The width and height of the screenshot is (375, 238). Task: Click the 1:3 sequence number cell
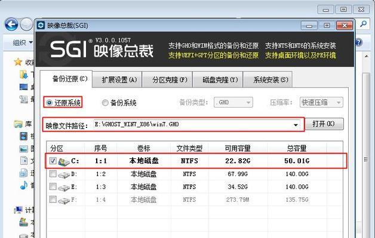[x=101, y=187]
